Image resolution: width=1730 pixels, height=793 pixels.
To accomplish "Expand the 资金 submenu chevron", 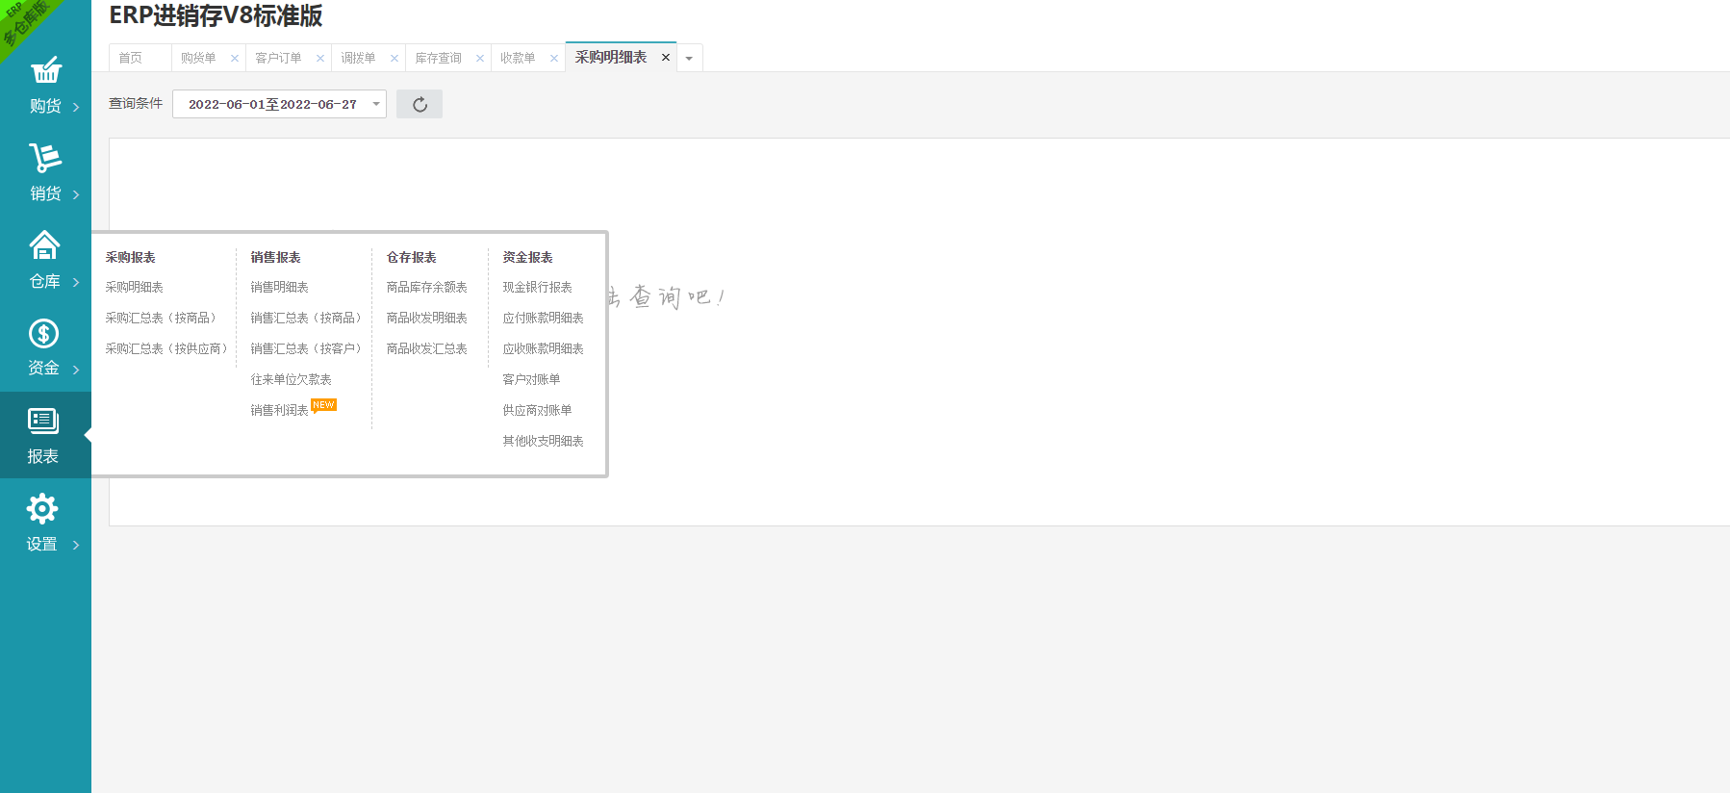I will pos(76,370).
